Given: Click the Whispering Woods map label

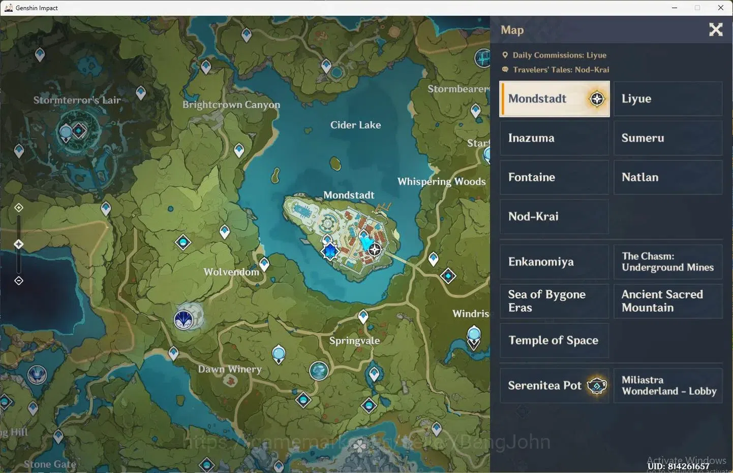Looking at the screenshot, I should (x=441, y=182).
